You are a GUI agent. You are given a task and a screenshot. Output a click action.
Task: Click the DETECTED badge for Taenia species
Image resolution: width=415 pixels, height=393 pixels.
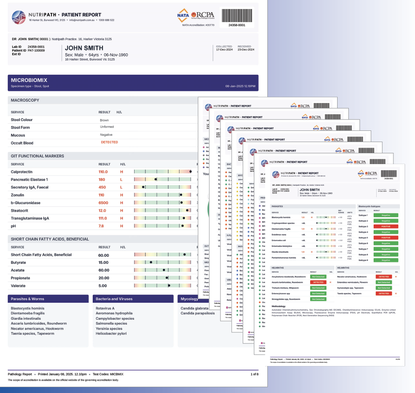(384, 294)
